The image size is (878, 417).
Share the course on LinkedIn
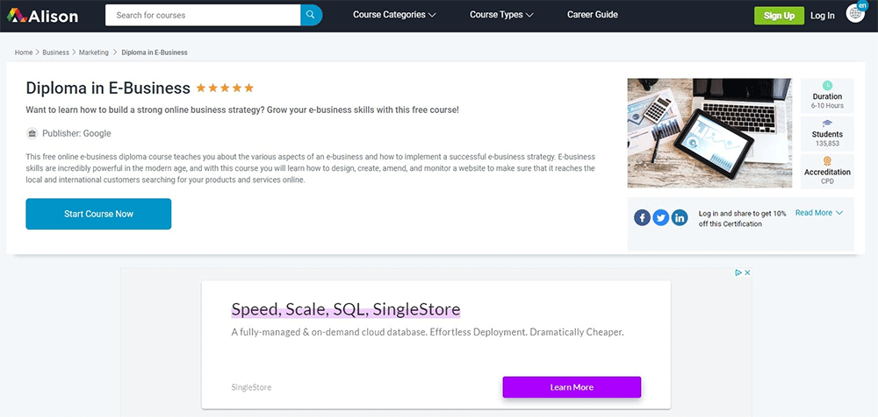coord(680,218)
